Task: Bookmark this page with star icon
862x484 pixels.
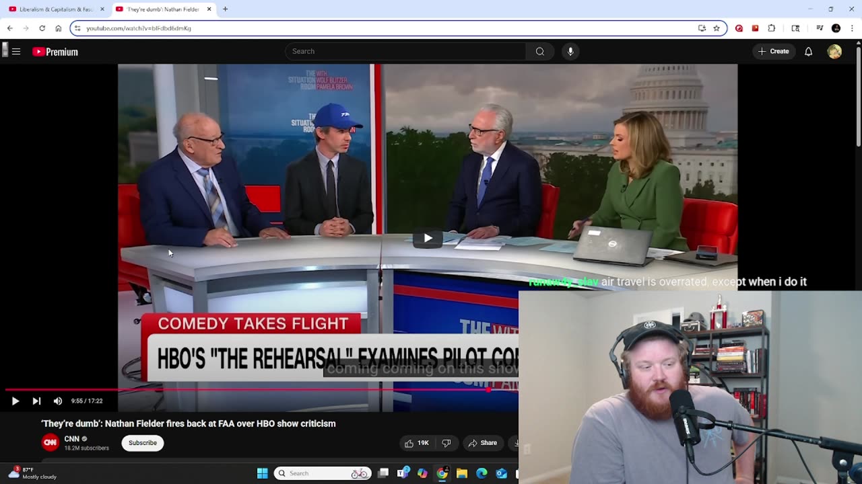Action: coord(717,28)
